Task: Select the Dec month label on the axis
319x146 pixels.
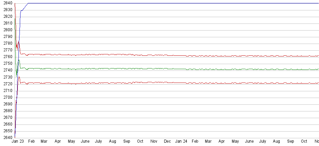Action: tap(168, 142)
